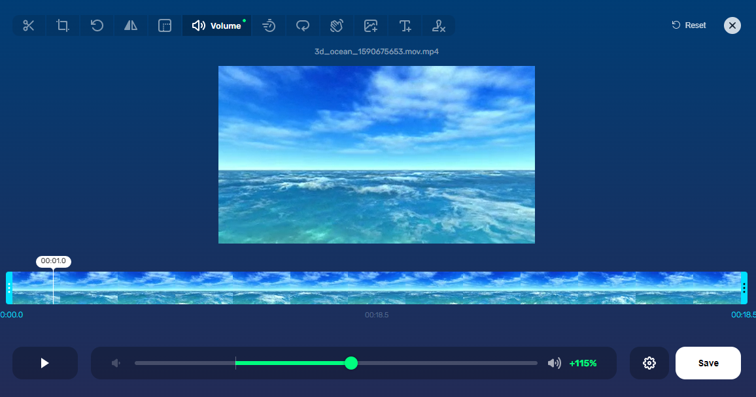Viewport: 756px width, 397px height.
Task: Select the Add text tool
Action: (x=405, y=25)
